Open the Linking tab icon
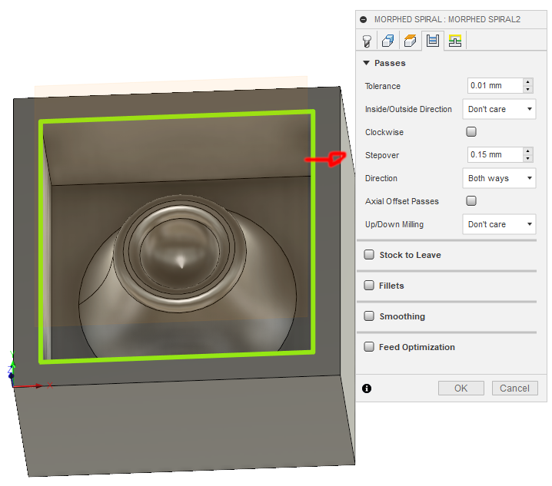This screenshot has width=552, height=486. click(455, 41)
